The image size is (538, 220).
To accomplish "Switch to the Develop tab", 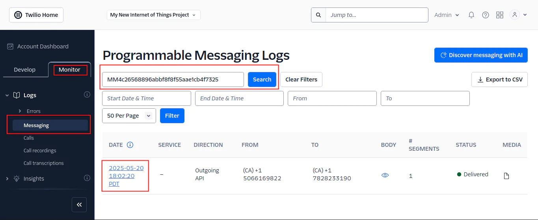I will click(x=24, y=70).
